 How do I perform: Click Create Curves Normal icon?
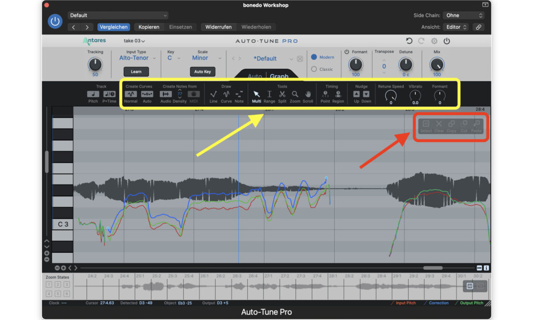click(131, 94)
